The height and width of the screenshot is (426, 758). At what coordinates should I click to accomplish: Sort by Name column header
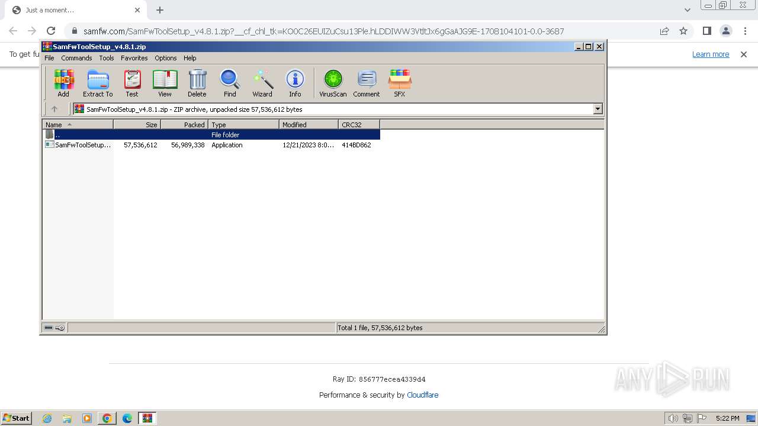point(78,124)
